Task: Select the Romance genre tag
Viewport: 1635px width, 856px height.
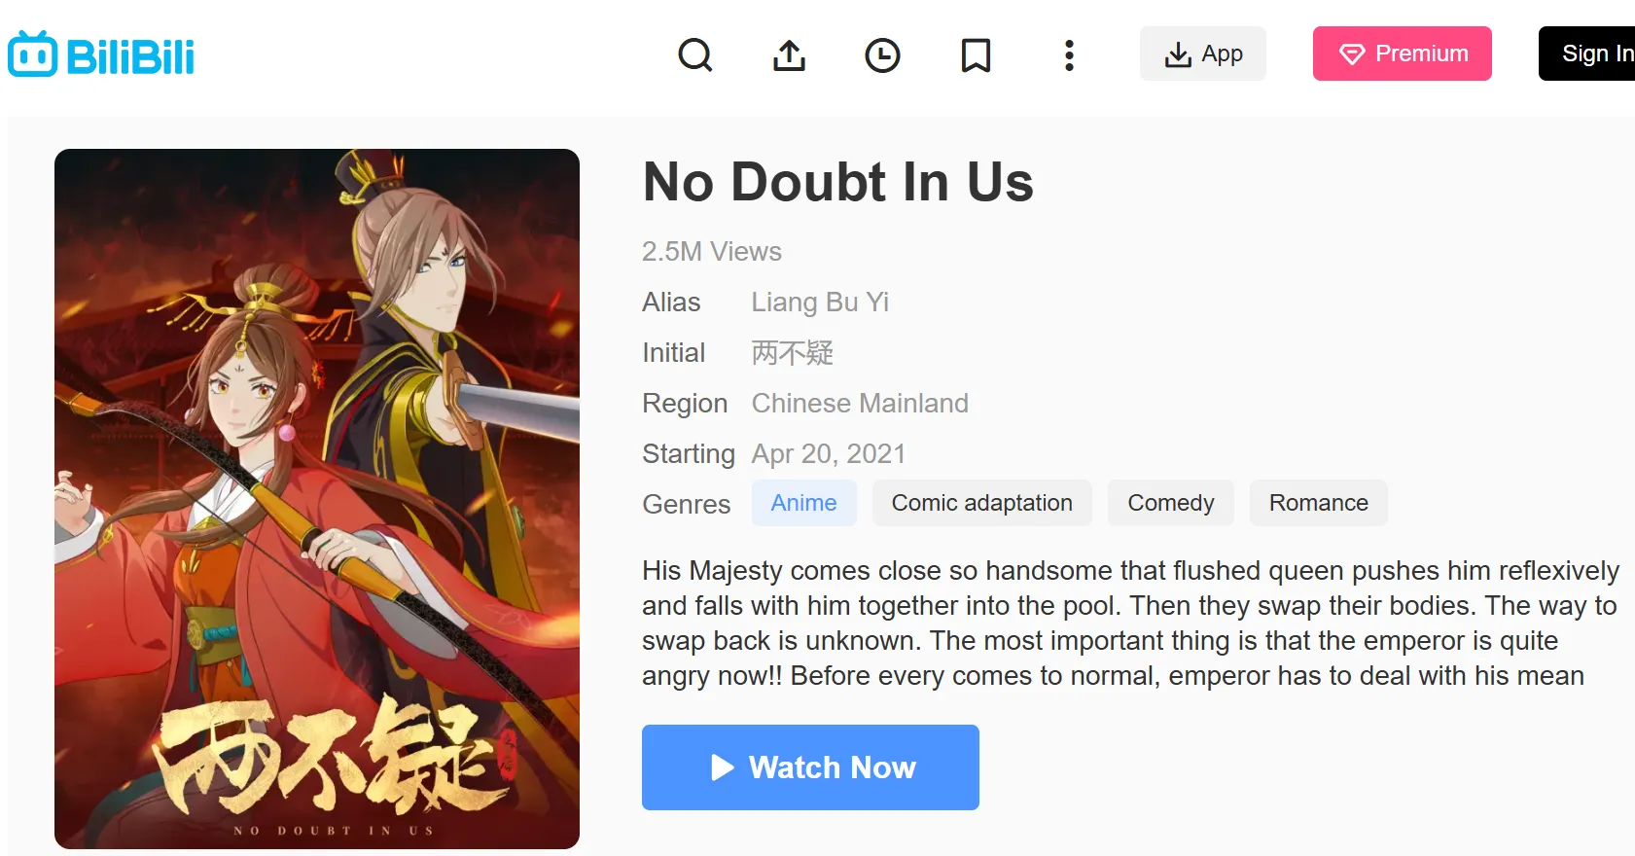Action: [1318, 503]
